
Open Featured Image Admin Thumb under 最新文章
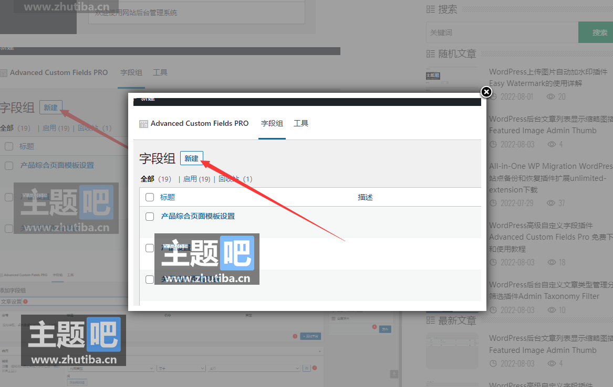tap(550, 344)
